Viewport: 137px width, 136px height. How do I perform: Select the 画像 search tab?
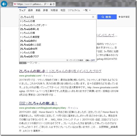[30, 10]
